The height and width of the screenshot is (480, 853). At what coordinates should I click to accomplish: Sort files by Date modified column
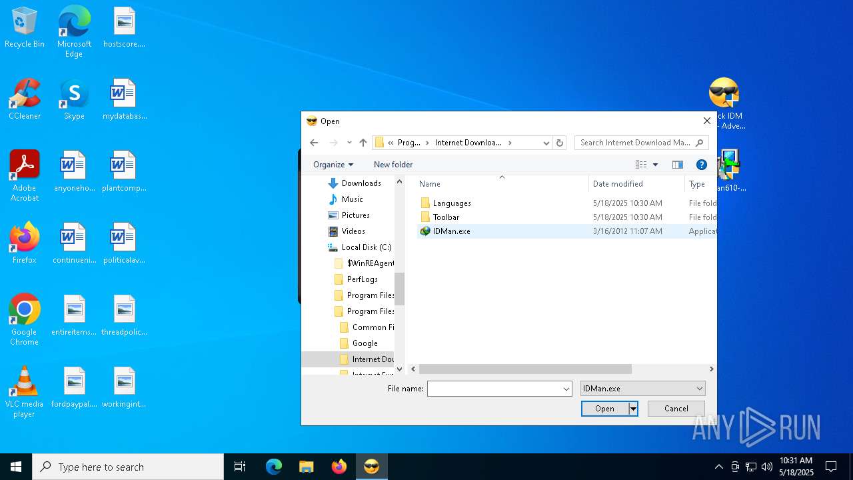636,184
